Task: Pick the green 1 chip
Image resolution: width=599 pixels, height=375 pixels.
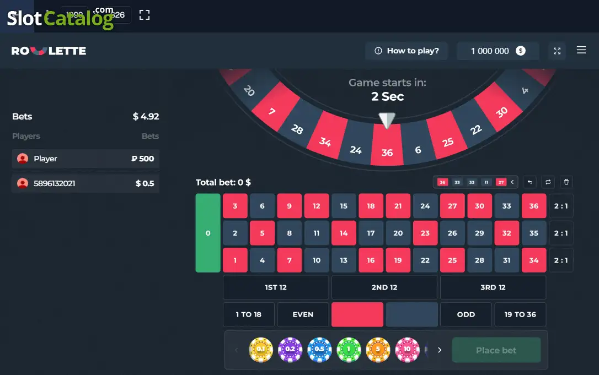Action: pos(349,350)
